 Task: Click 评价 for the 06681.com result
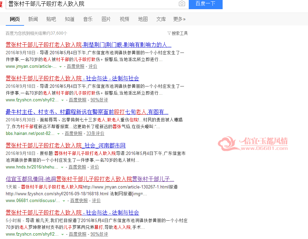click(96, 201)
